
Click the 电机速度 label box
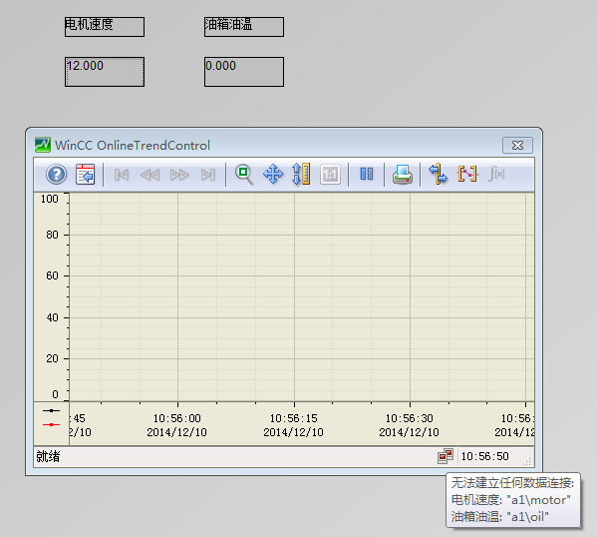105,27
